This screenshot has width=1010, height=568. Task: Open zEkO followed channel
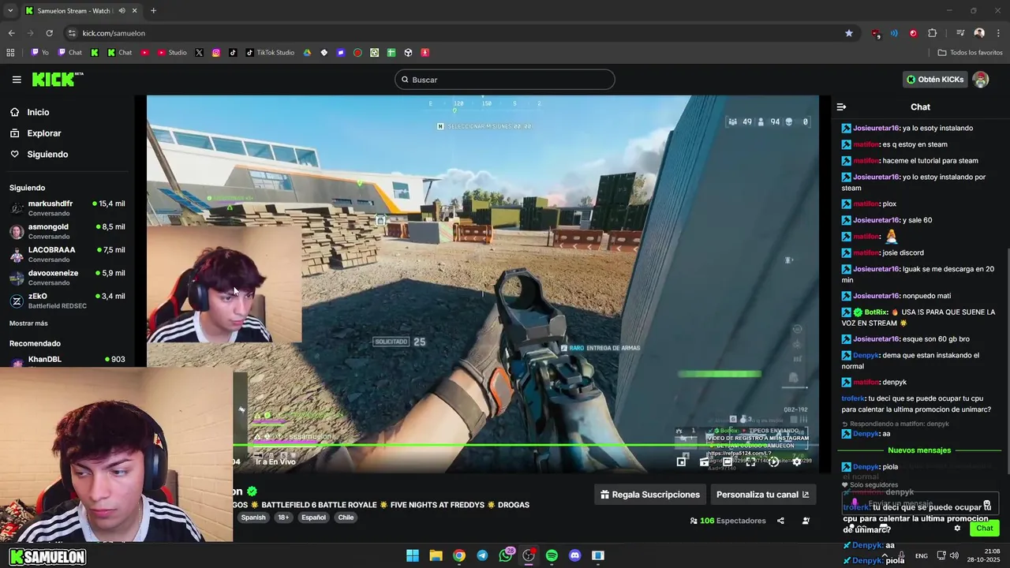[67, 301]
